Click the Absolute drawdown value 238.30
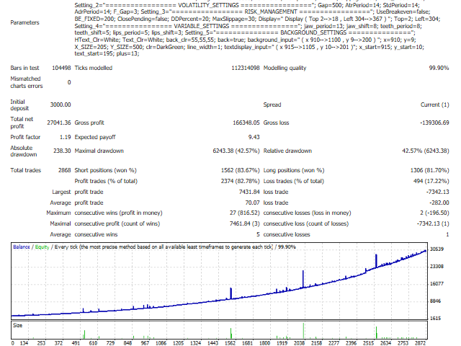 [x=59, y=151]
